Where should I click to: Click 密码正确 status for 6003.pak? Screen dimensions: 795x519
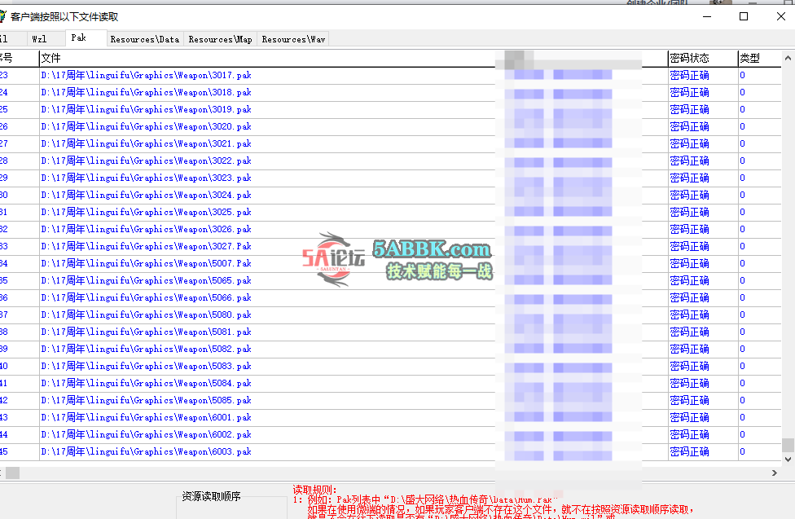point(690,452)
